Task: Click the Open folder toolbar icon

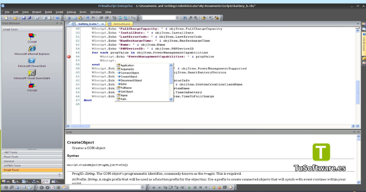Action: (x=15, y=18)
